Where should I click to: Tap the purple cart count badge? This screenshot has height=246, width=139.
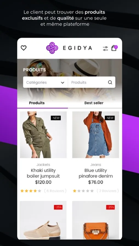pyautogui.click(x=116, y=47)
